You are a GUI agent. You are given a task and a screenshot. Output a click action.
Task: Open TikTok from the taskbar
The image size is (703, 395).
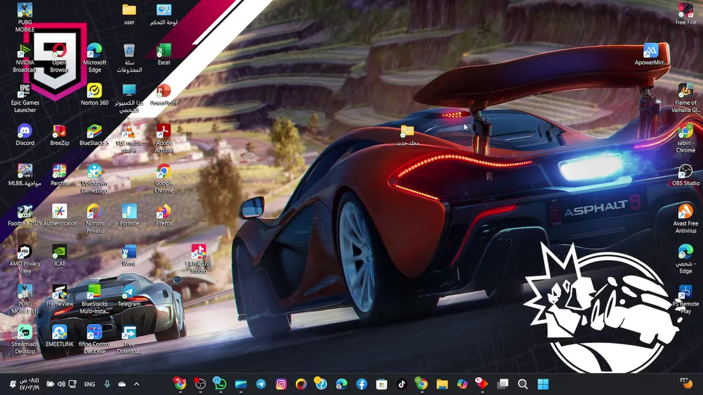click(x=401, y=384)
